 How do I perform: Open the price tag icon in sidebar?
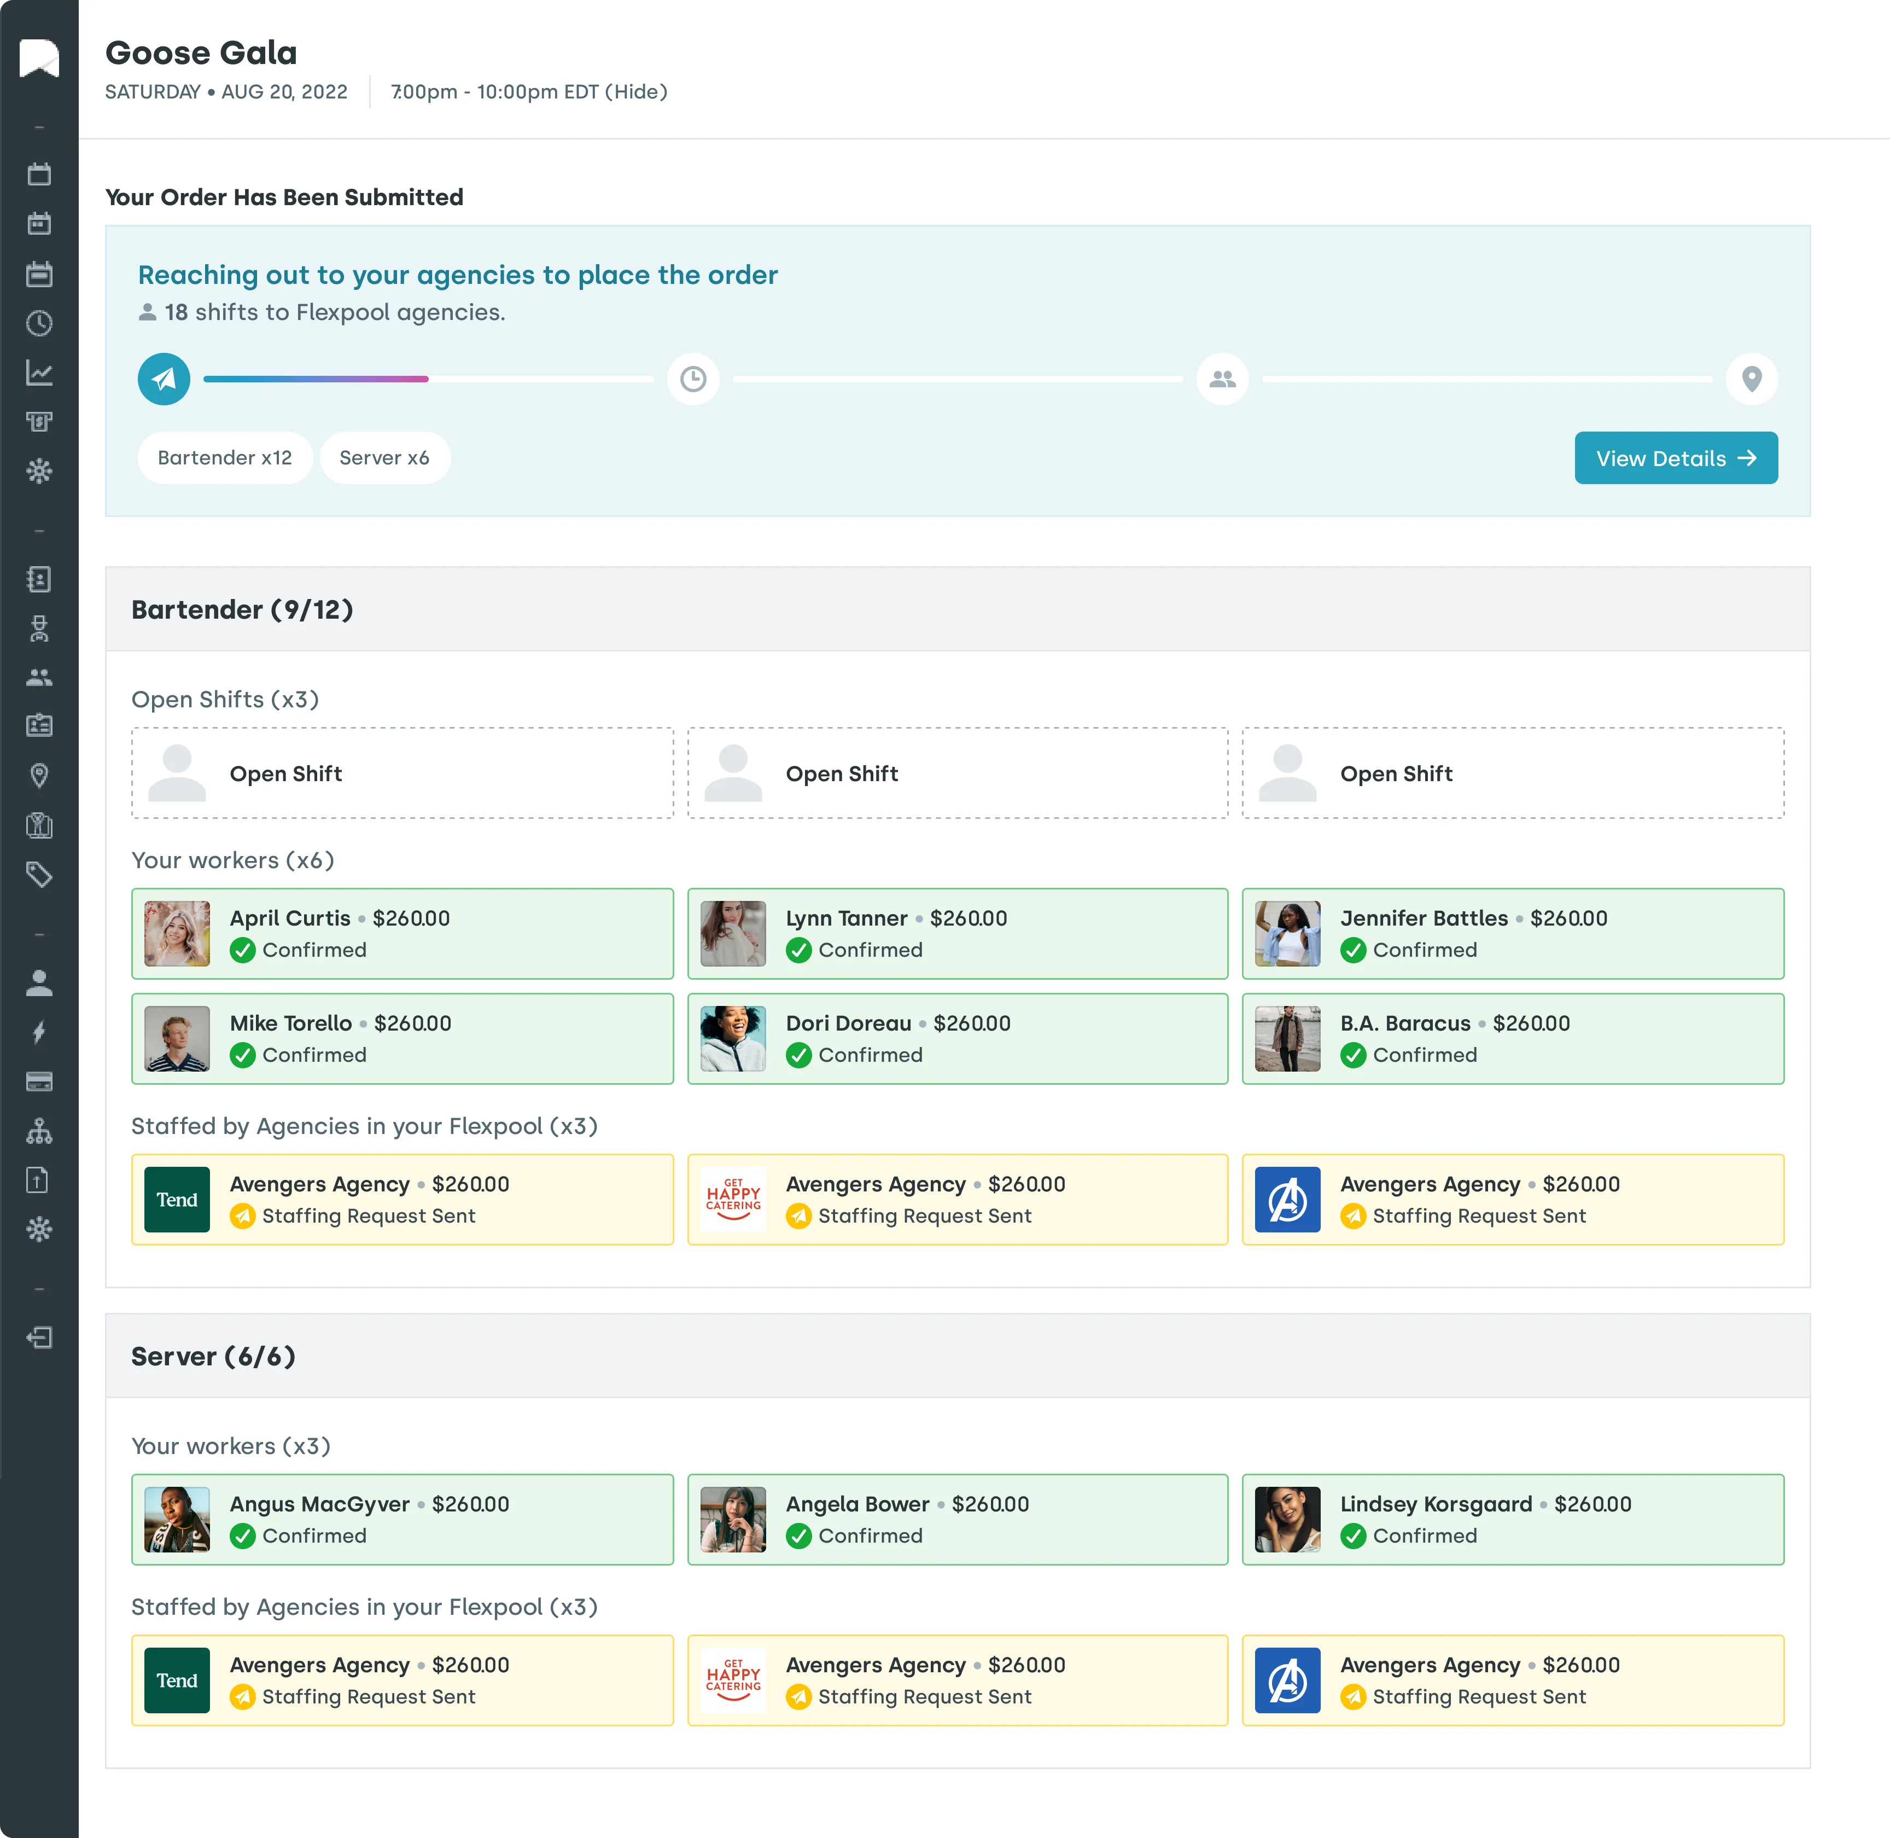39,875
